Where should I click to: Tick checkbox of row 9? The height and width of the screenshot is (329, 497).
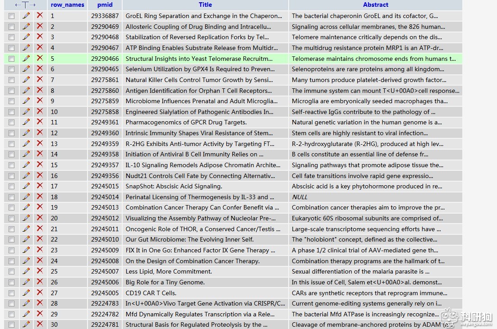tap(11, 101)
